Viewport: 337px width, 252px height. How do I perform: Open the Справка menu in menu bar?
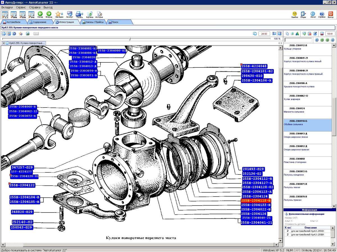(35, 7)
